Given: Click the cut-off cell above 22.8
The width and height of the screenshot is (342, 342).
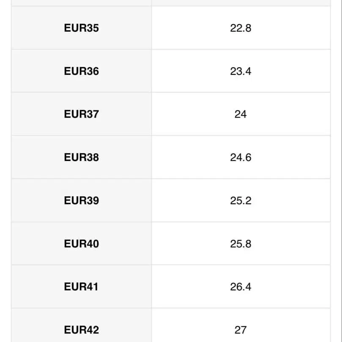Looking at the screenshot, I should [x=241, y=3].
